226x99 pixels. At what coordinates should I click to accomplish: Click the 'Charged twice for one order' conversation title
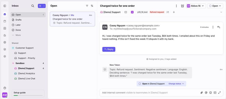(117, 6)
